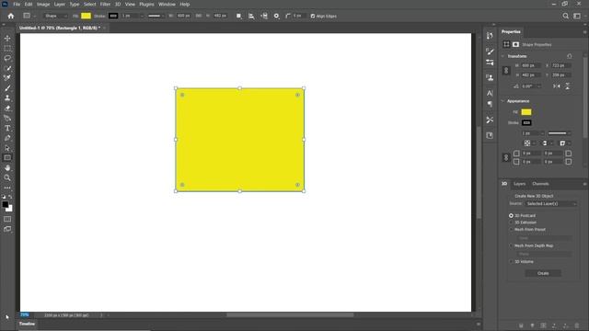Screen dimensions: 589x331
Task: Open the Filter menu
Action: tap(105, 4)
